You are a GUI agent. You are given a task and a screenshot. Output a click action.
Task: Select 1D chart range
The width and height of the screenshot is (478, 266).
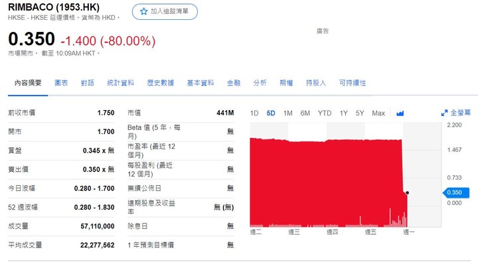click(254, 113)
